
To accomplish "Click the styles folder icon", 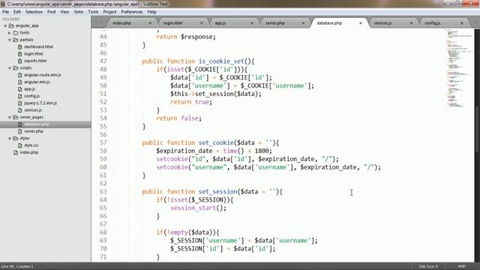I will point(16,138).
